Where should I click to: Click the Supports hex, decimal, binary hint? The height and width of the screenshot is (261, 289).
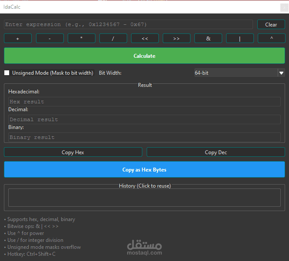click(x=39, y=219)
